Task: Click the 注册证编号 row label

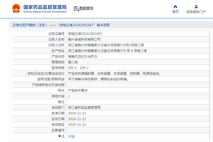Action: coord(56,34)
